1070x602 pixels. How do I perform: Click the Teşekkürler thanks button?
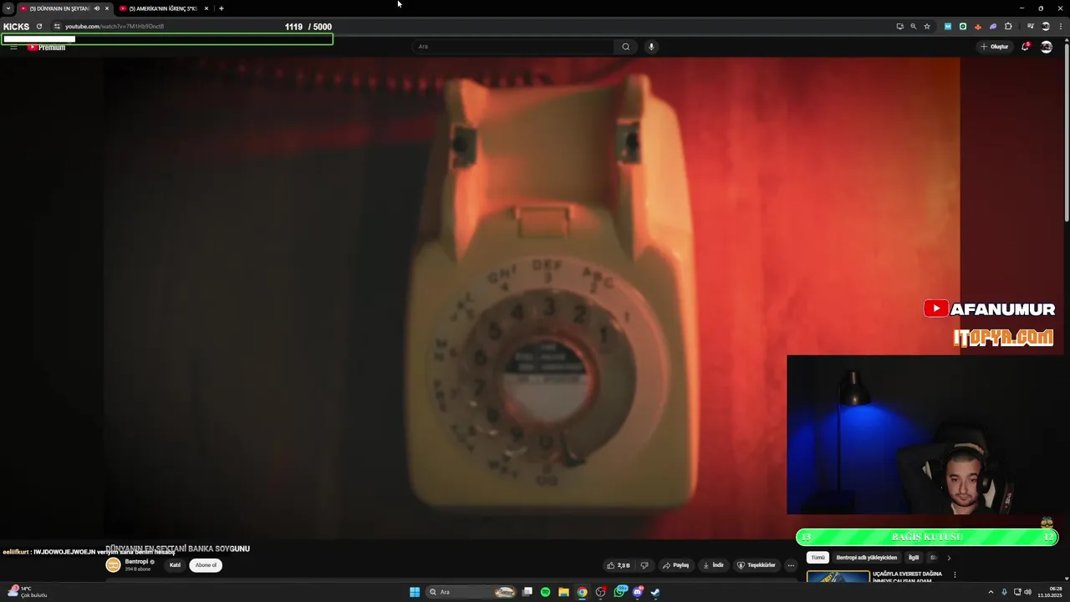(757, 565)
